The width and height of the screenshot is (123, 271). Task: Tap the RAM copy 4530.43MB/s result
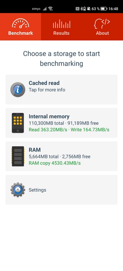[x=55, y=163]
